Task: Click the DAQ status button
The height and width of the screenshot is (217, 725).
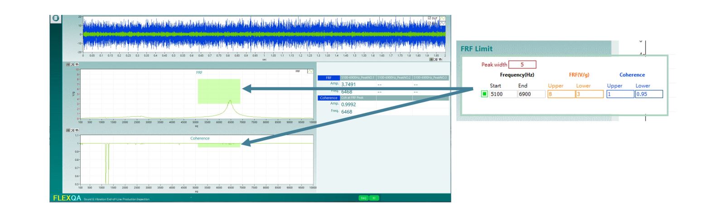Action: [363, 198]
